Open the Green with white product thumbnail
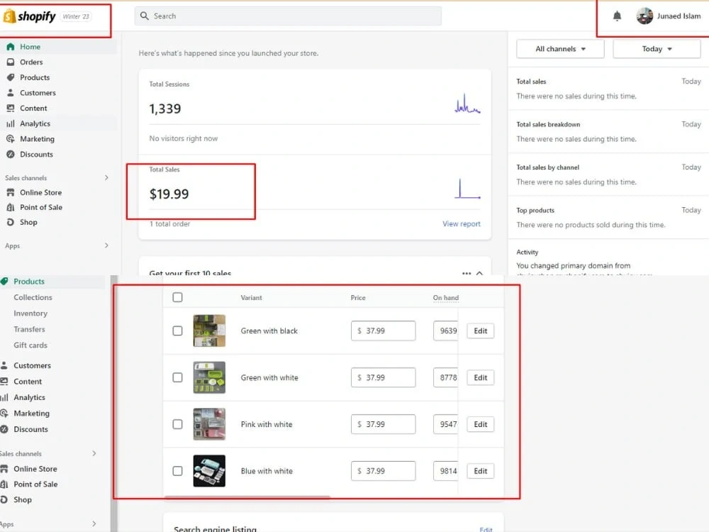This screenshot has width=709, height=532. pos(209,377)
